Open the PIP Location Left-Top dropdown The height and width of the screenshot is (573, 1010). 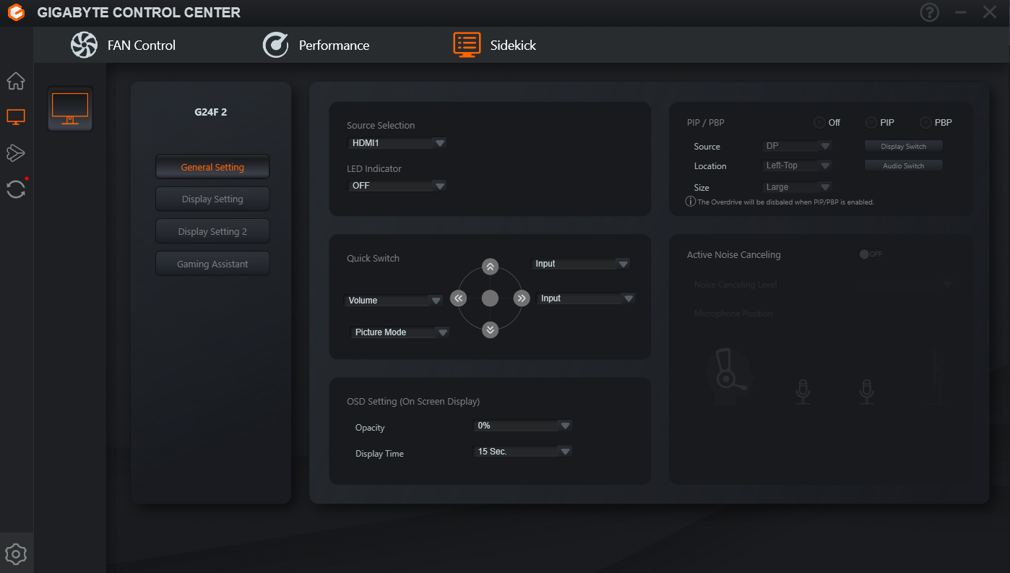pos(798,165)
